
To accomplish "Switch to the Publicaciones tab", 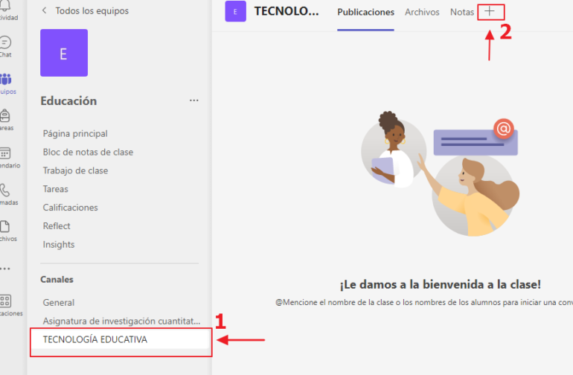I will click(x=365, y=13).
